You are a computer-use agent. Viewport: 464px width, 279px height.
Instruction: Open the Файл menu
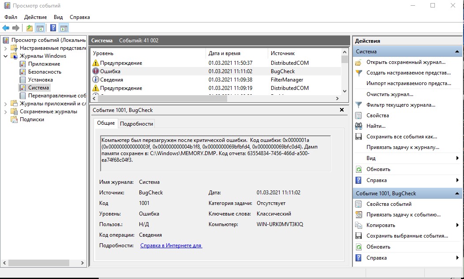(x=11, y=17)
